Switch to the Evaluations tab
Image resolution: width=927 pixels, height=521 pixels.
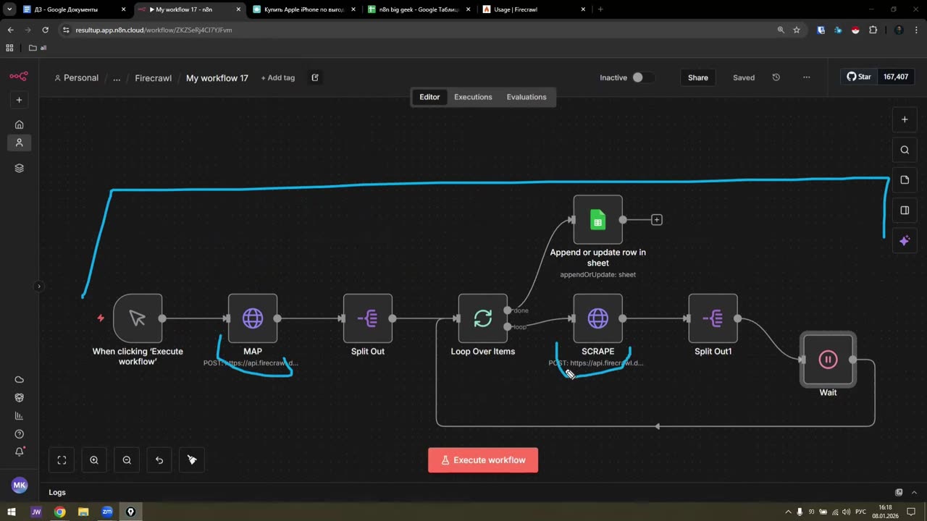click(527, 97)
